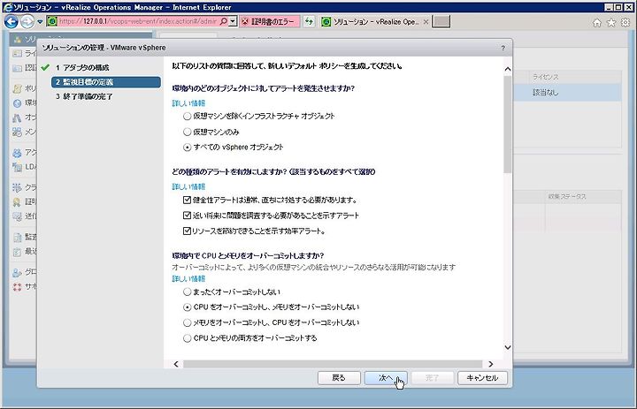Toggle リソースを節約 efficiency alert checkbox
Viewport: 637px width, 409px height.
(x=187, y=231)
